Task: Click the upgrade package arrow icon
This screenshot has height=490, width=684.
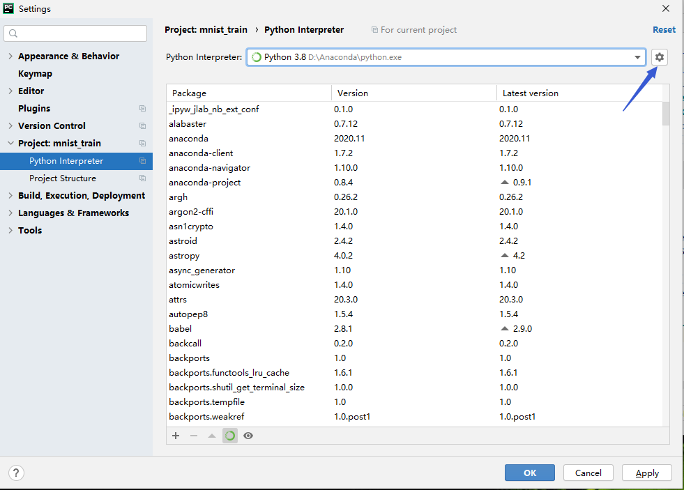Action: [x=212, y=436]
